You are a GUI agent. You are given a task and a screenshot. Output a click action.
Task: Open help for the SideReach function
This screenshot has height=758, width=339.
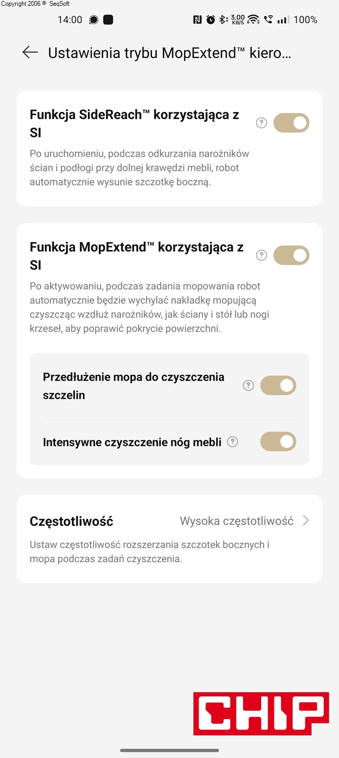(x=261, y=123)
